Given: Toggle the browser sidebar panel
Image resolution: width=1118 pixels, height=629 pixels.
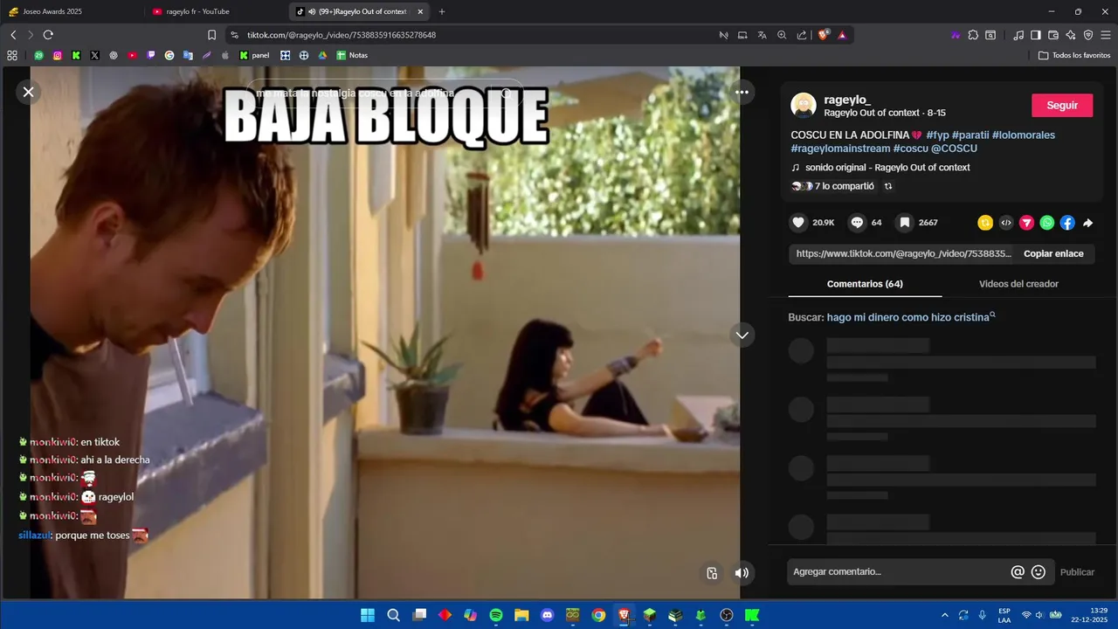Looking at the screenshot, I should 1036,35.
